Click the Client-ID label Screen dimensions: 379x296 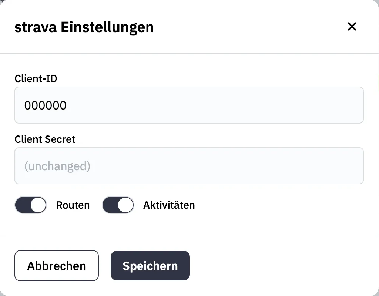[x=36, y=78]
